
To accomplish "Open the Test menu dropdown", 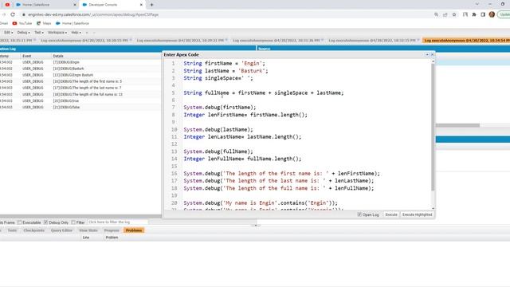I will pos(39,33).
